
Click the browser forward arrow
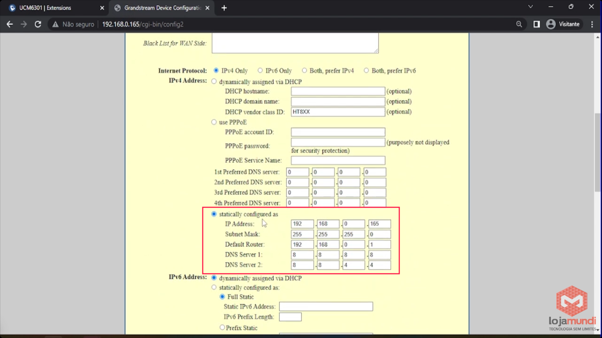coord(24,24)
